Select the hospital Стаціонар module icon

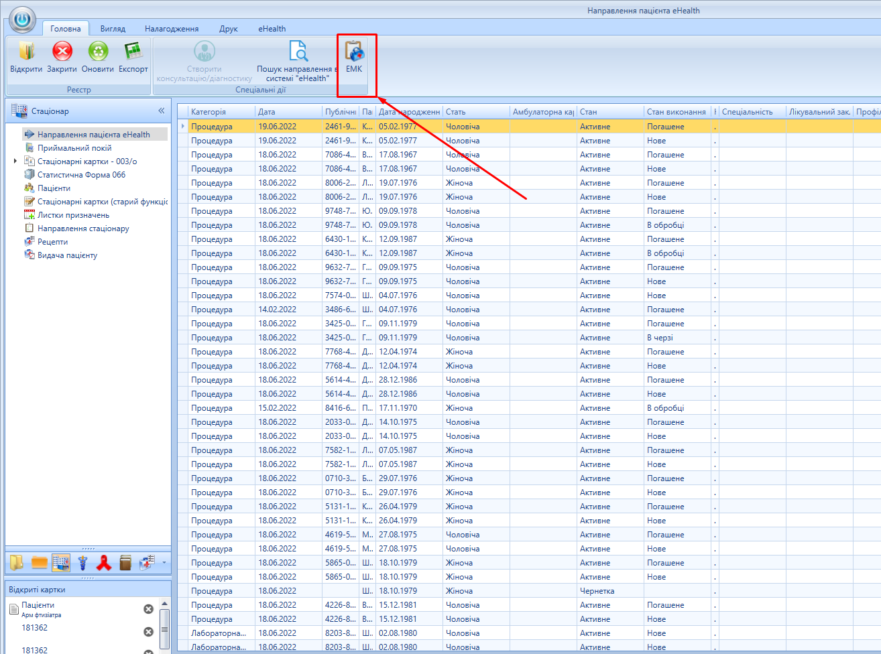click(61, 563)
